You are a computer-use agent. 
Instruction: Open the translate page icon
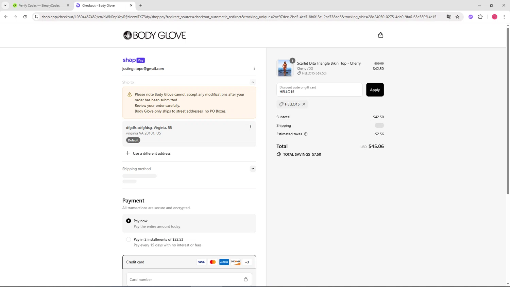coord(449,17)
